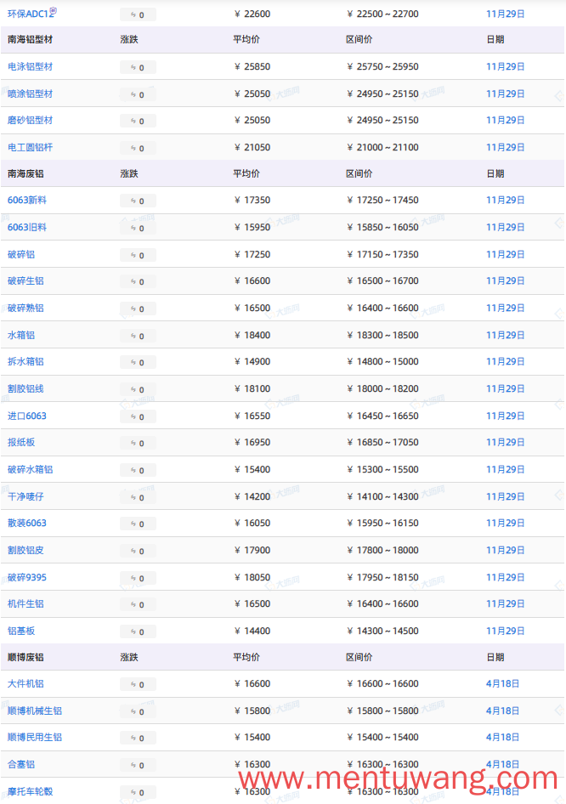Open the 大件机铝 link

[25, 684]
